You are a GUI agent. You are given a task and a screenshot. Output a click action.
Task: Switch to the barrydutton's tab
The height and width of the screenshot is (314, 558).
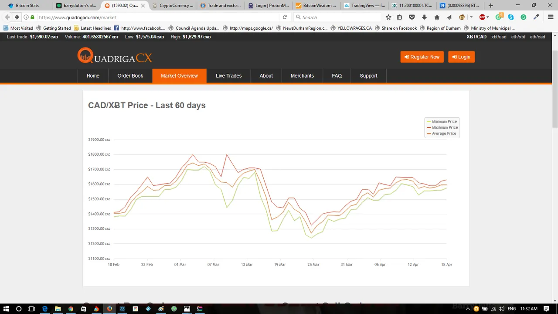76,6
